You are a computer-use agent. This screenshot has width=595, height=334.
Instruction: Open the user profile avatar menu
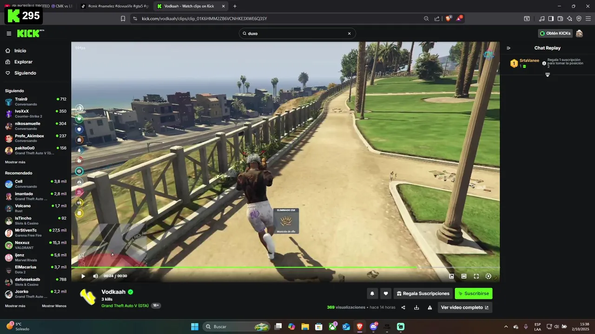pyautogui.click(x=579, y=33)
